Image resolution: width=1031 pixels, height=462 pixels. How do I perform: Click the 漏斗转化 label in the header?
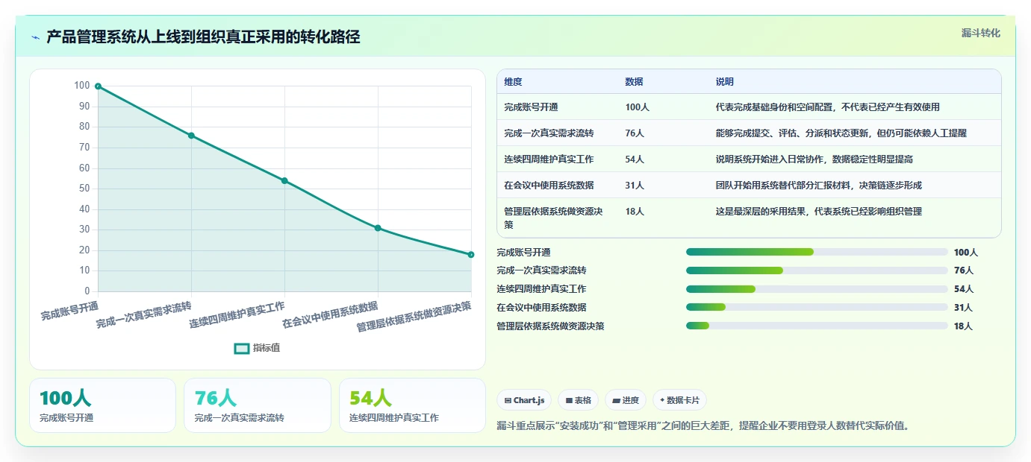click(x=980, y=33)
